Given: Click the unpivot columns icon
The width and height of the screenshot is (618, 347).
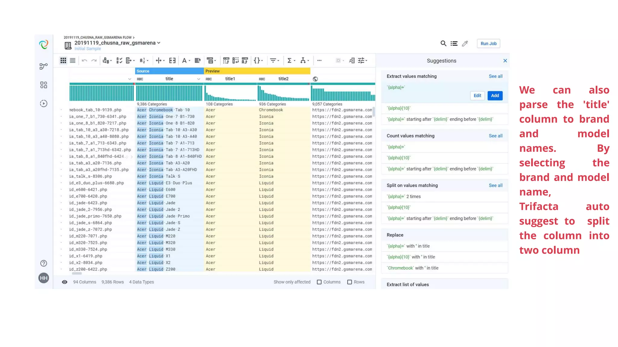Looking at the screenshot, I should pyautogui.click(x=235, y=61).
